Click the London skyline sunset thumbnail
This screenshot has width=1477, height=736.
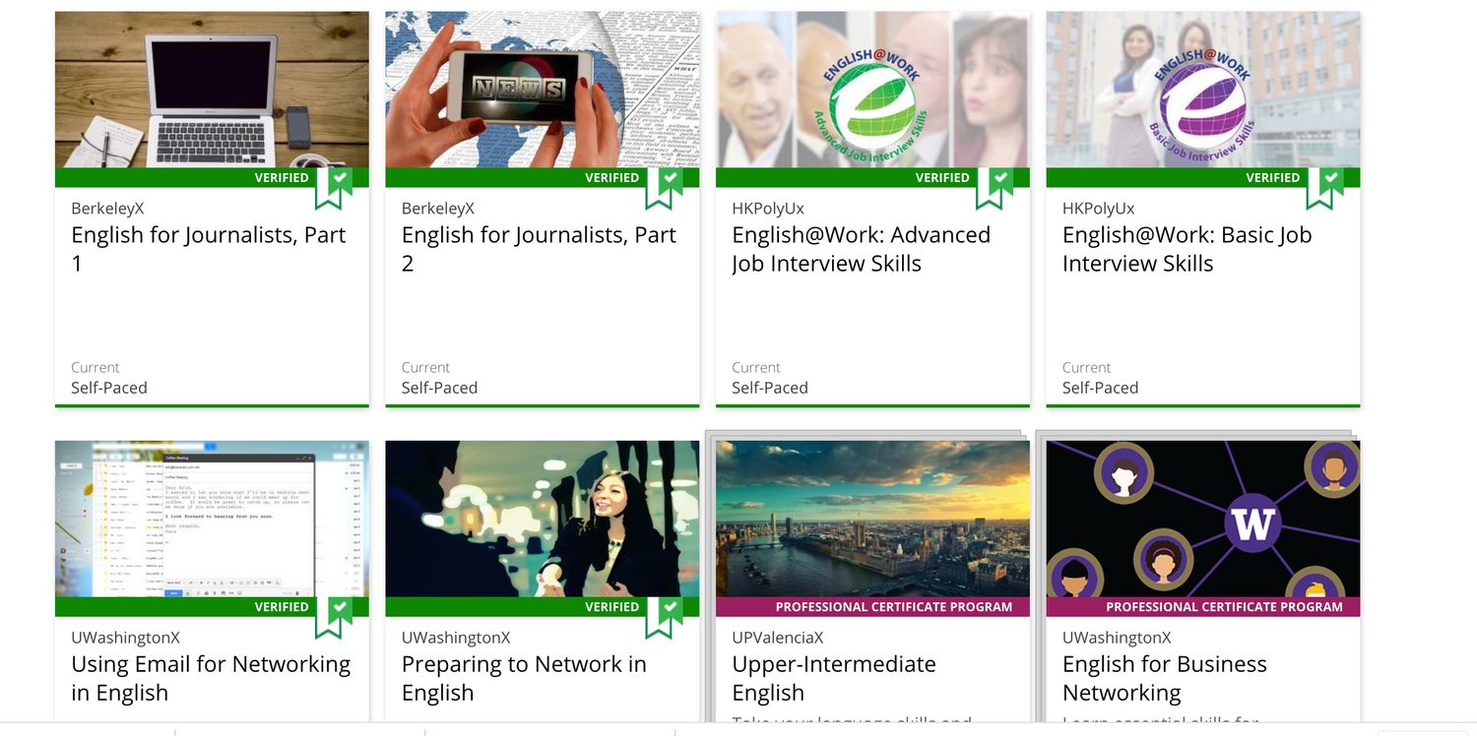[872, 519]
